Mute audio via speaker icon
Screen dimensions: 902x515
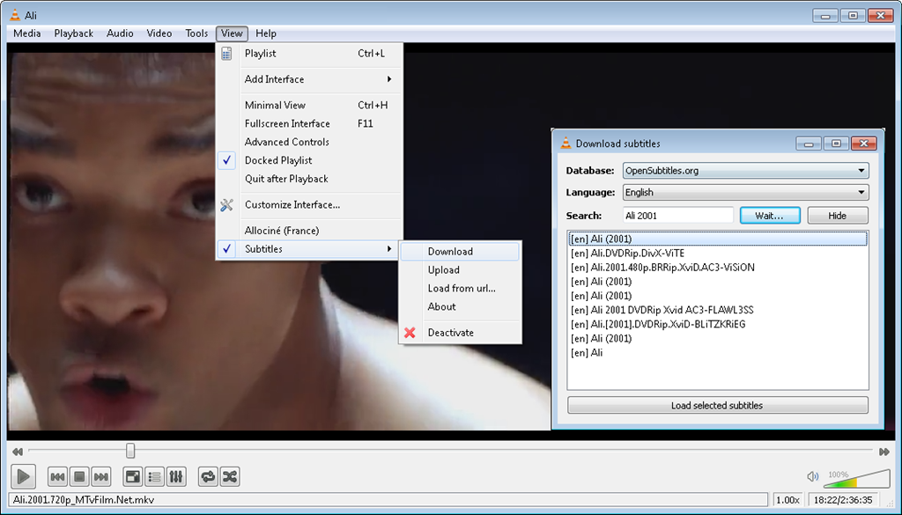(x=812, y=476)
